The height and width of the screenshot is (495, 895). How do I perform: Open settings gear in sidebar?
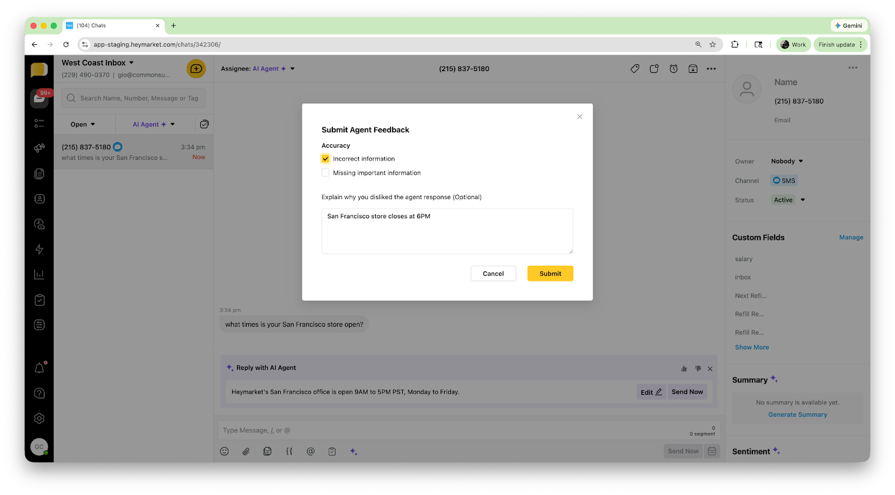point(39,418)
